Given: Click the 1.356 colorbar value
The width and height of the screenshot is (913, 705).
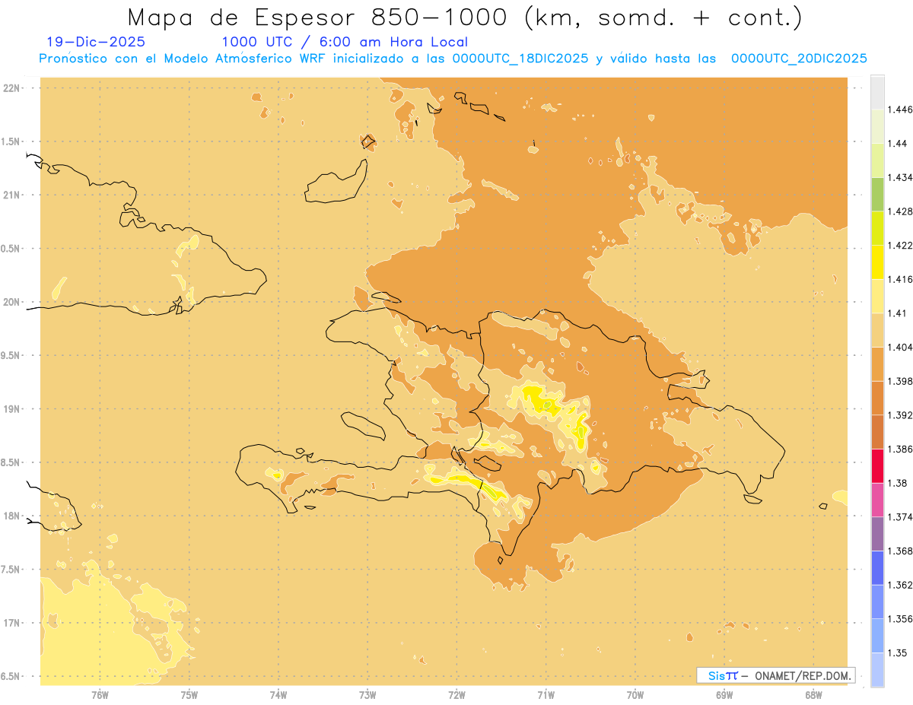Looking at the screenshot, I should pyautogui.click(x=901, y=619).
